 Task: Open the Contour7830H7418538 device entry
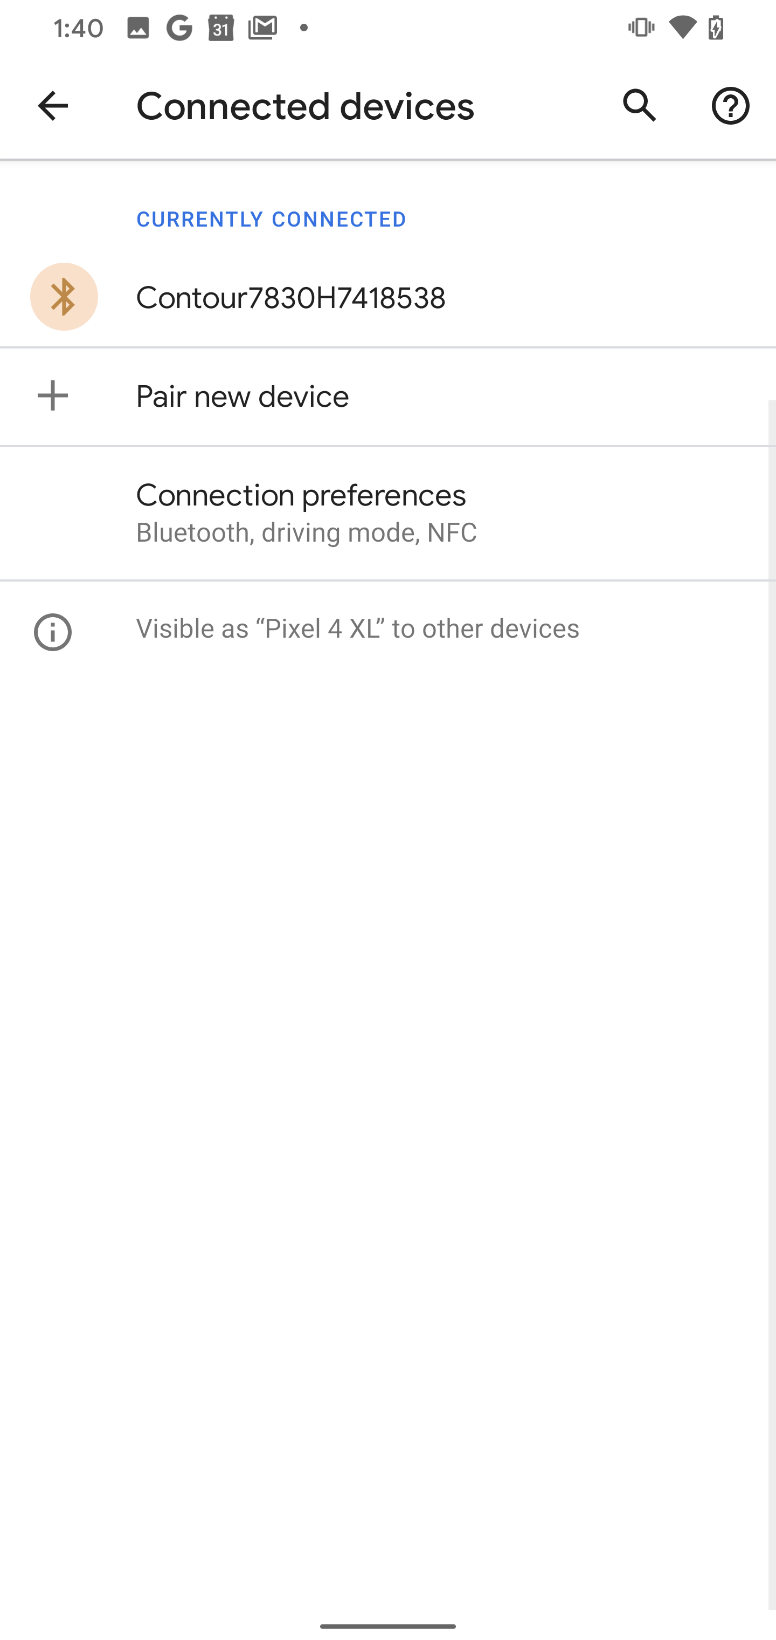click(290, 298)
